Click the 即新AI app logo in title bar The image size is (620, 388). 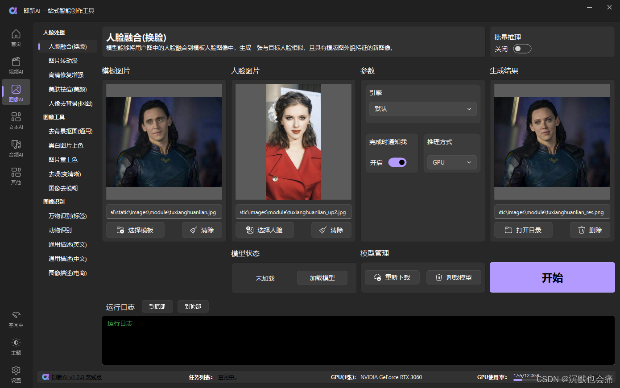click(x=13, y=10)
